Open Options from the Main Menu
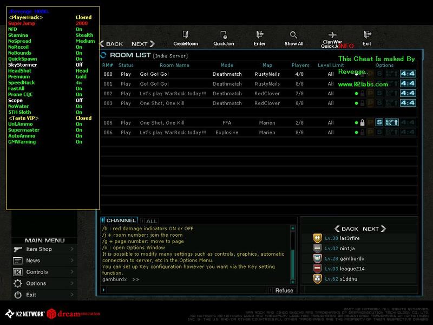 coord(44,283)
